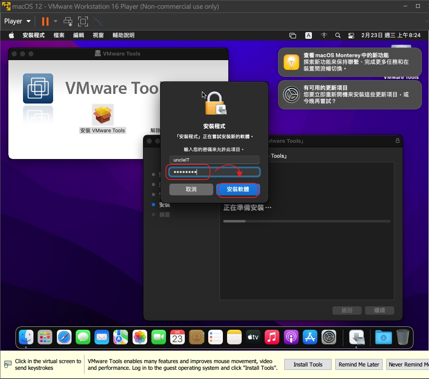Open the Downloads folder in the Dock
Viewport: 429px width, 379px height.
383,337
